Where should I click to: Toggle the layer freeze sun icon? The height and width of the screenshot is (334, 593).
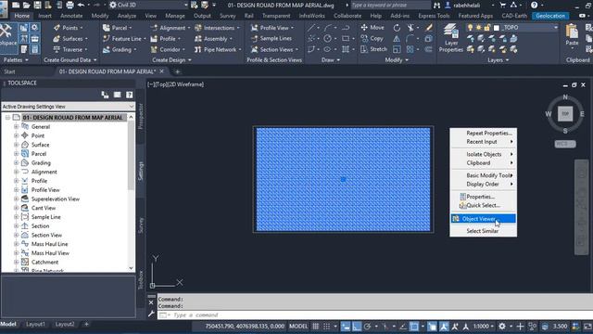tap(478, 28)
